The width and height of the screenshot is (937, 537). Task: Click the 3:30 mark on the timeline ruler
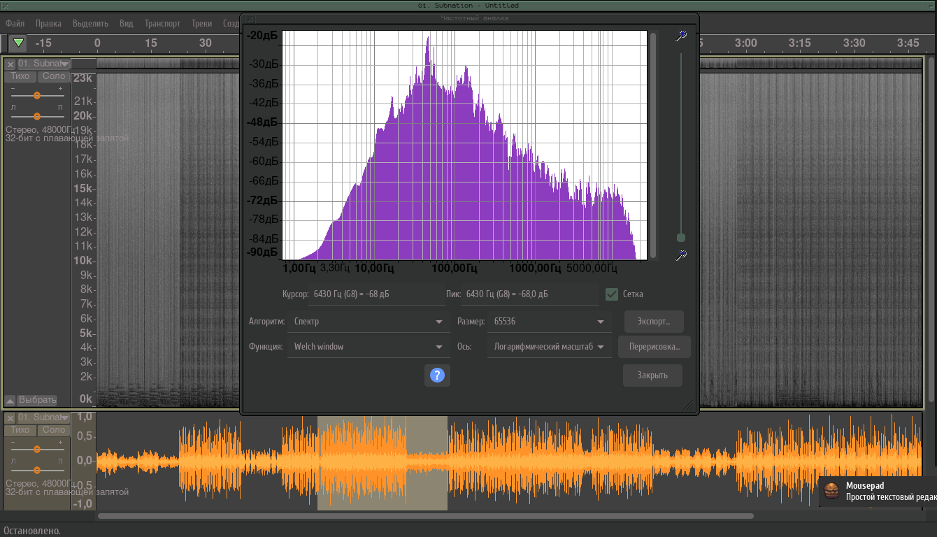[854, 43]
